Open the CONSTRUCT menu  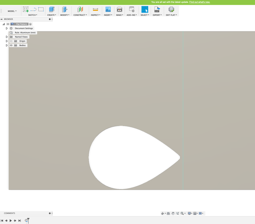(80, 15)
